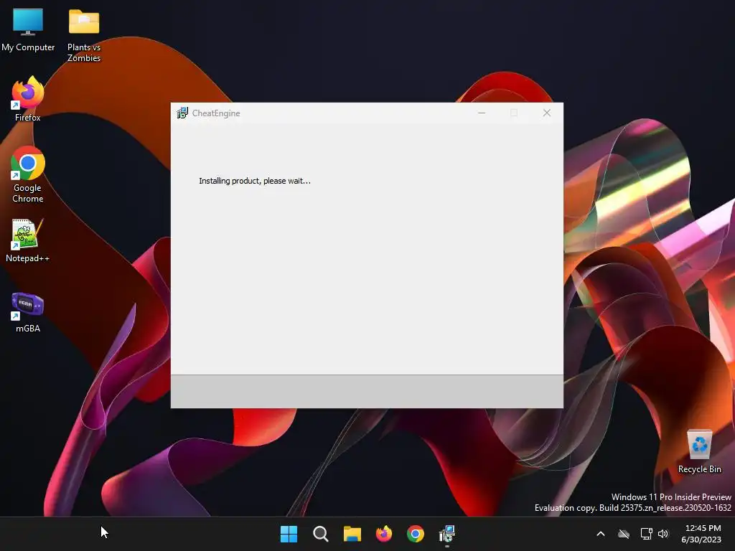Show hidden tray icons chevron

click(x=601, y=534)
